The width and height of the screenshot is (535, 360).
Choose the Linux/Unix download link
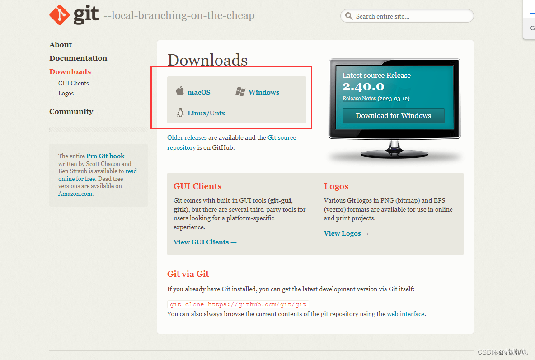pos(206,113)
